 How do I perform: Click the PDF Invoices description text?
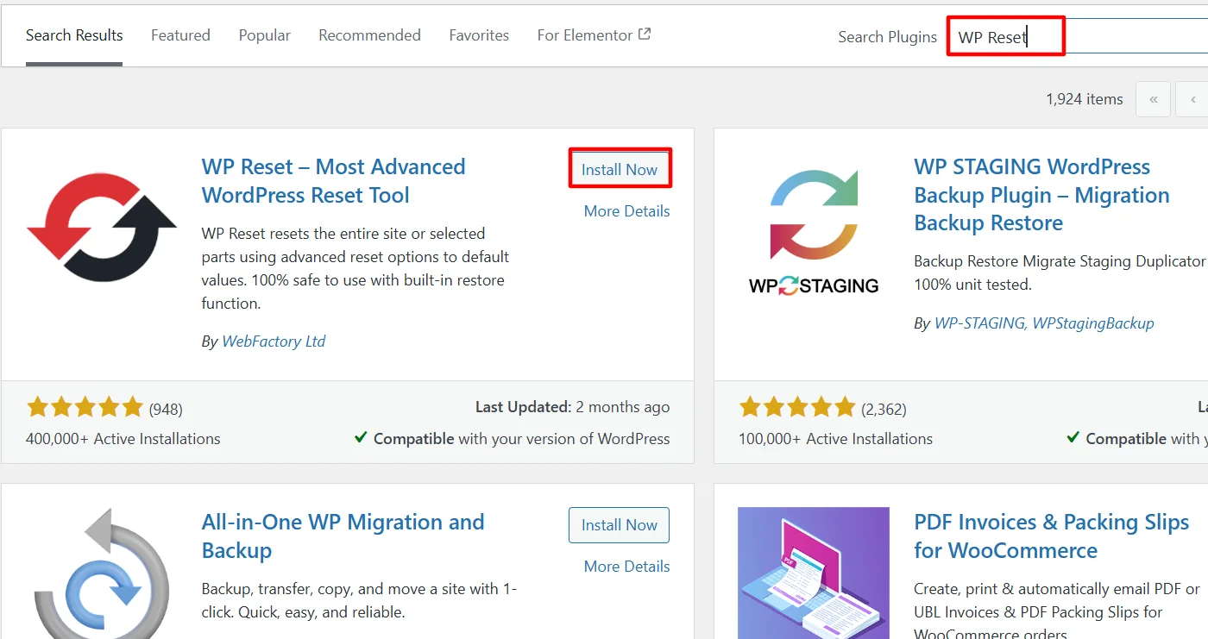pyautogui.click(x=1057, y=611)
